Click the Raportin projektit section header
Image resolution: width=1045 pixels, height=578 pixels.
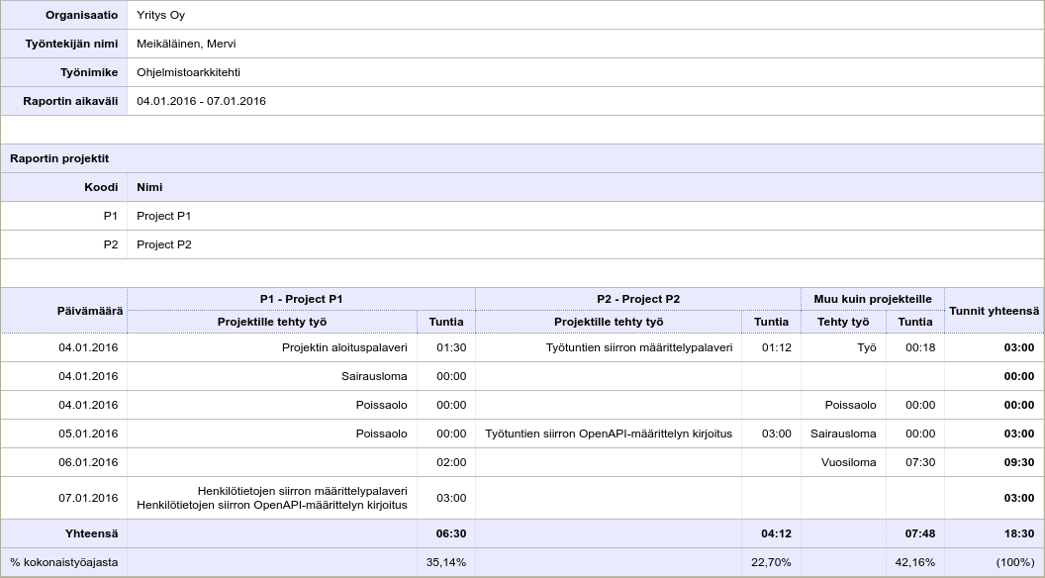(64, 157)
